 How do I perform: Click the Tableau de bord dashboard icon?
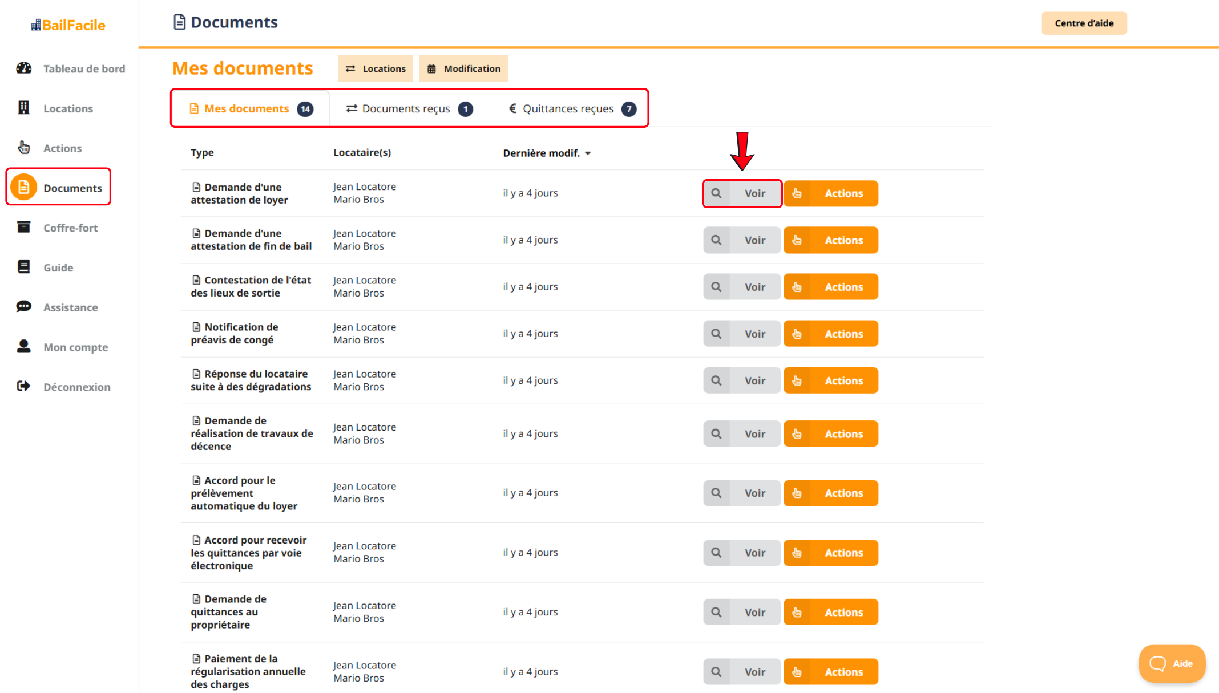tap(23, 68)
